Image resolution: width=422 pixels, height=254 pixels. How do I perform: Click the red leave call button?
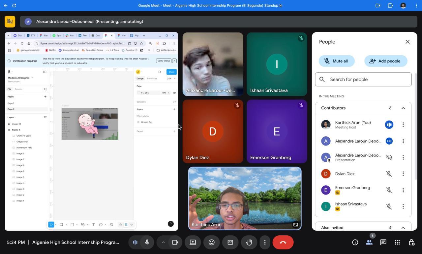(x=283, y=242)
